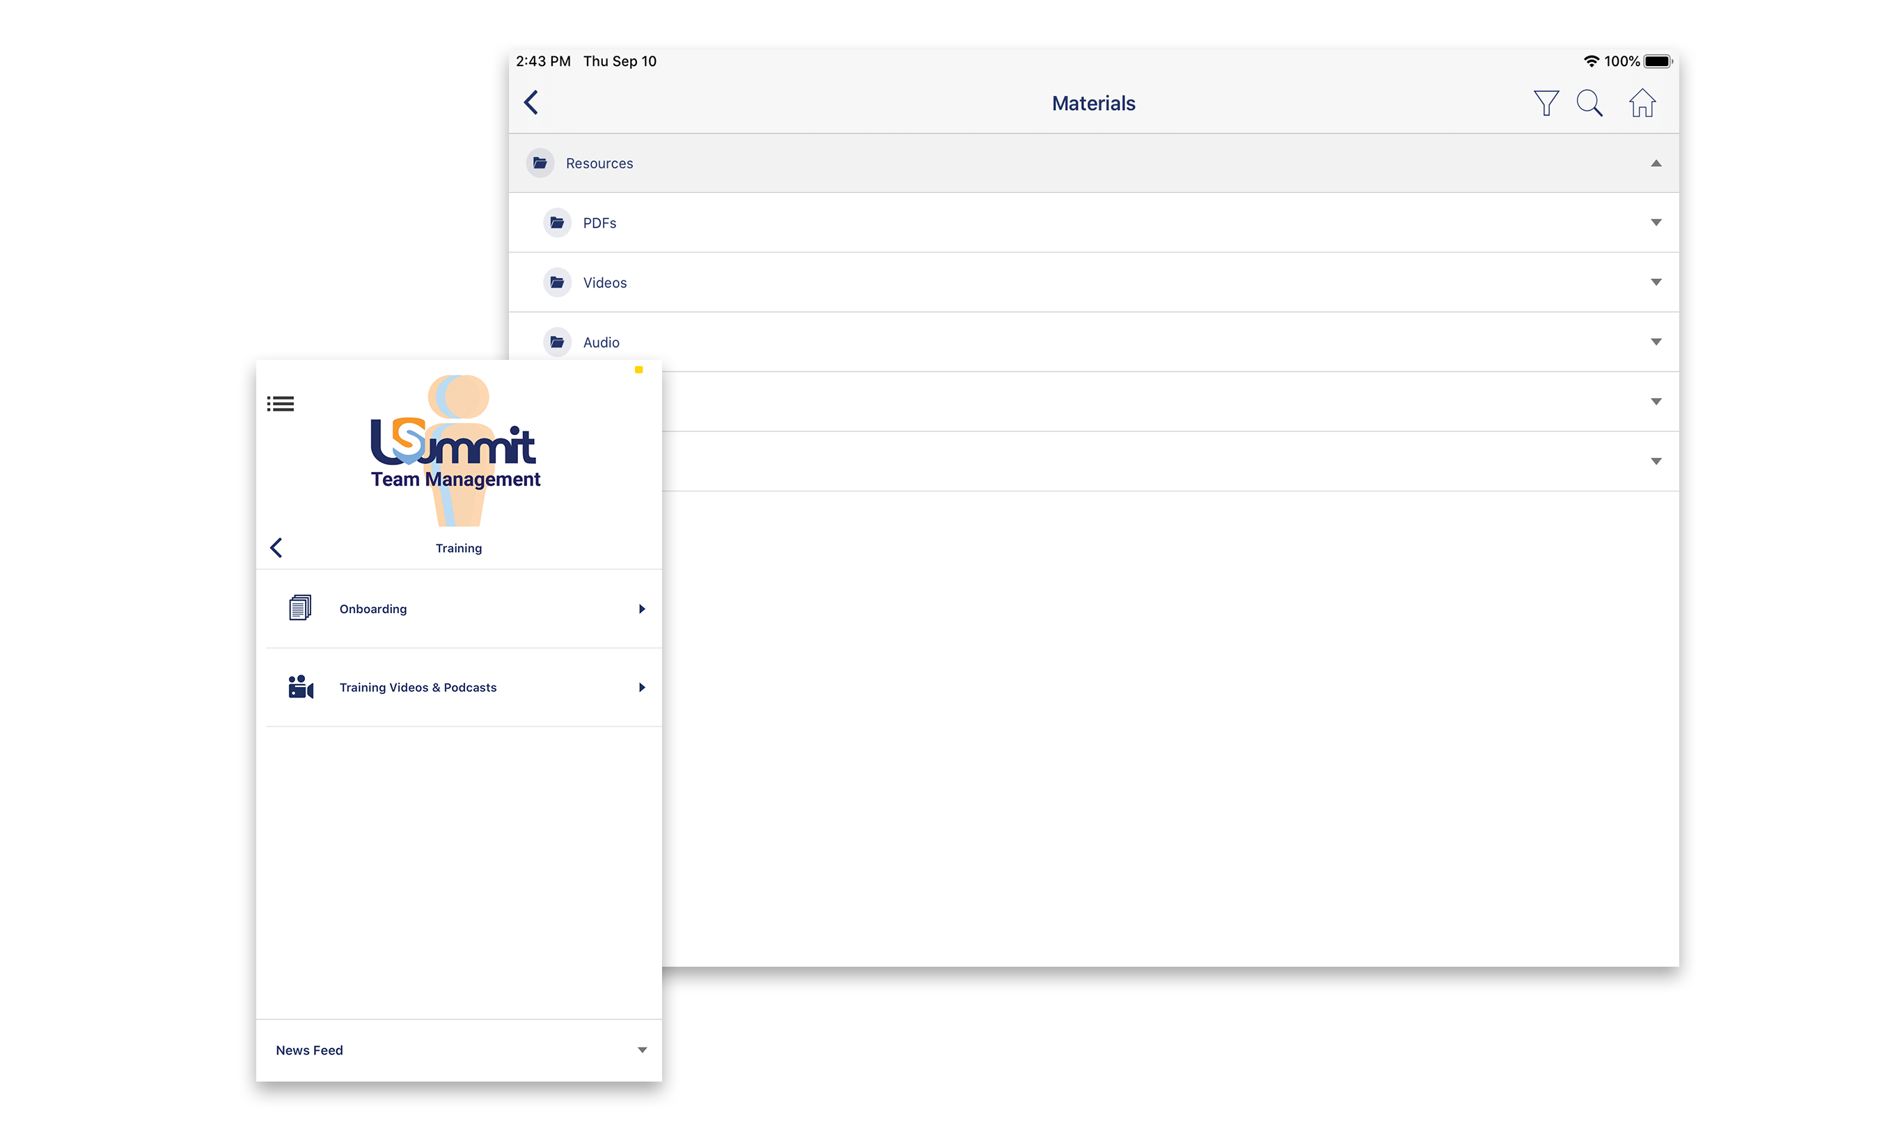Tap the Wi-Fi indicator in status bar
The image size is (1893, 1131).
click(x=1592, y=61)
